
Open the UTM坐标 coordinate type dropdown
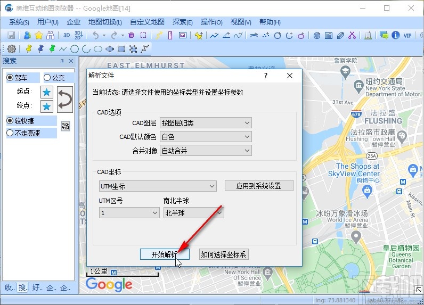(x=158, y=186)
